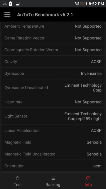Tap the Gravity AOSP row

tap(53, 62)
